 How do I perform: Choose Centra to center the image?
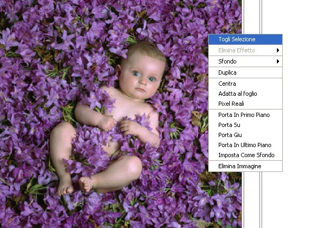point(245,84)
